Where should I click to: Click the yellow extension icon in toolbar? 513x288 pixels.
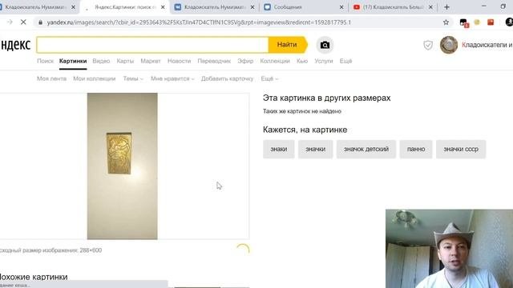coord(477,22)
